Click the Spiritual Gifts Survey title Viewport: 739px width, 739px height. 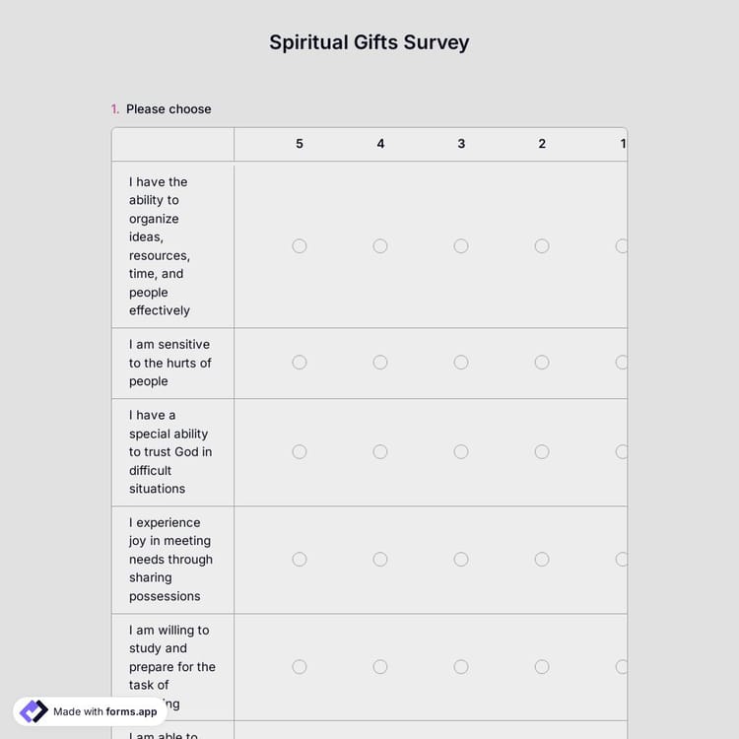tap(369, 42)
